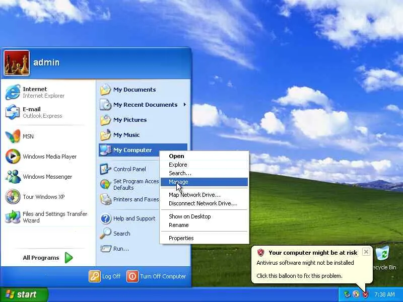Click the admin username text
The image size is (403, 302).
46,62
